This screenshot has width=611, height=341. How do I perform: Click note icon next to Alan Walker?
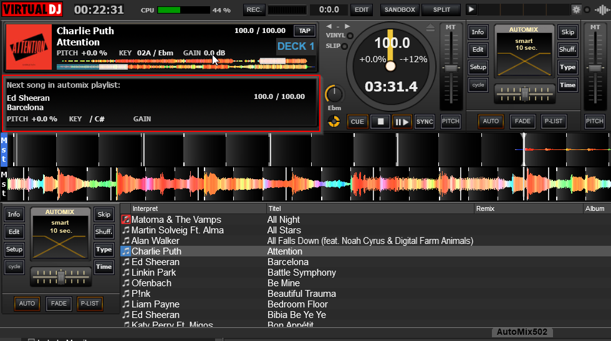pyautogui.click(x=126, y=241)
